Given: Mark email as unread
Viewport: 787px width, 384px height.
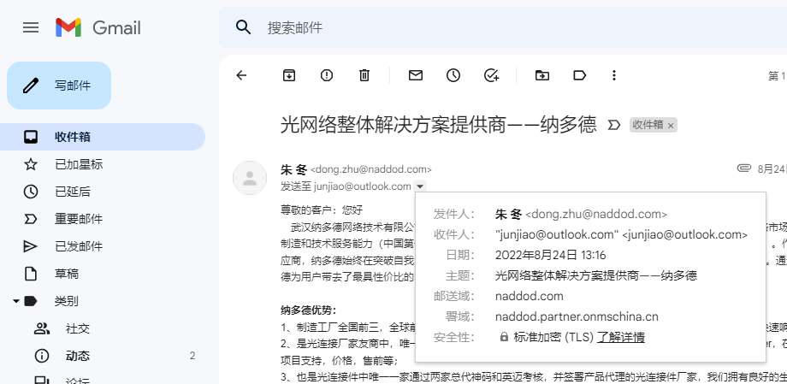Looking at the screenshot, I should coord(416,75).
